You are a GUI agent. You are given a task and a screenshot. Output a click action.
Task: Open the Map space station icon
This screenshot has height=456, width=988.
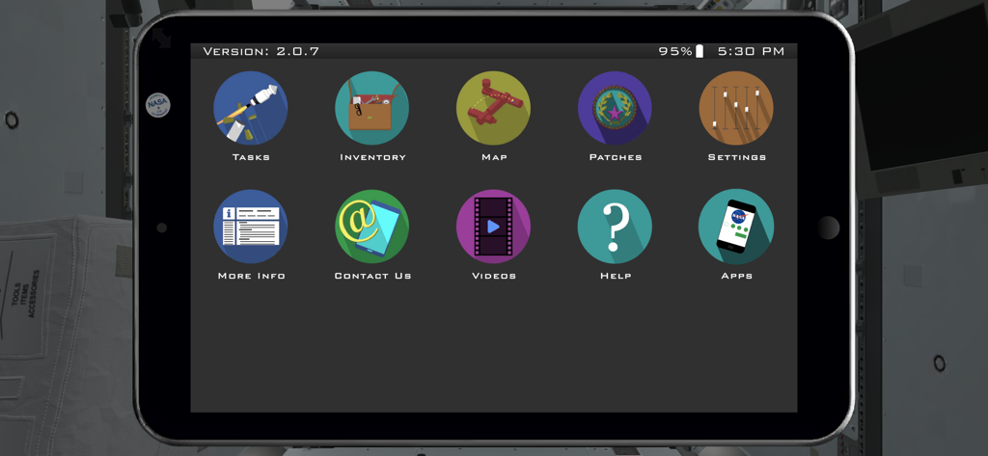pyautogui.click(x=493, y=108)
